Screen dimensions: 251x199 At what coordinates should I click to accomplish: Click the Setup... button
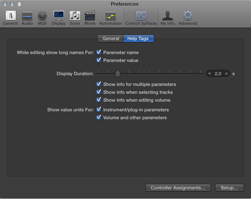229,188
